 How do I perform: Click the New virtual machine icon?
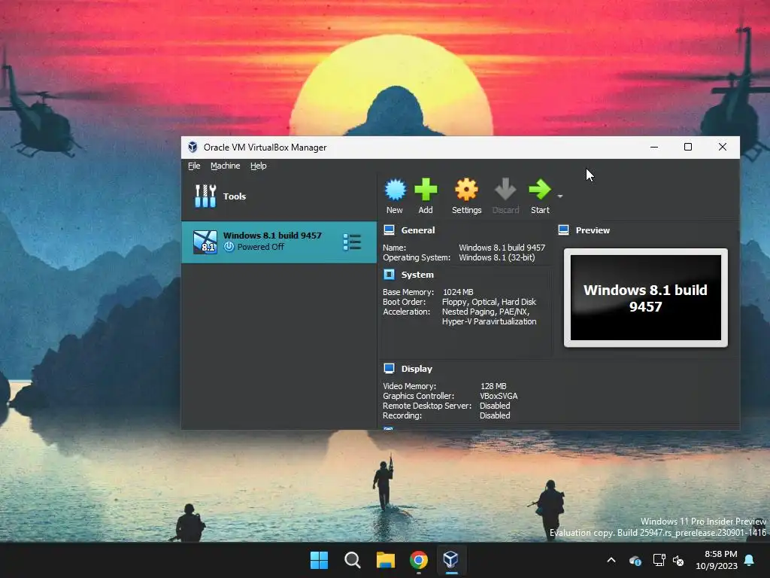[395, 190]
